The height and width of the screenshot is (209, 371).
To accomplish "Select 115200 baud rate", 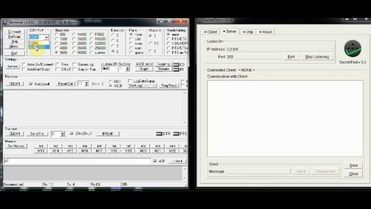I will tap(92, 39).
